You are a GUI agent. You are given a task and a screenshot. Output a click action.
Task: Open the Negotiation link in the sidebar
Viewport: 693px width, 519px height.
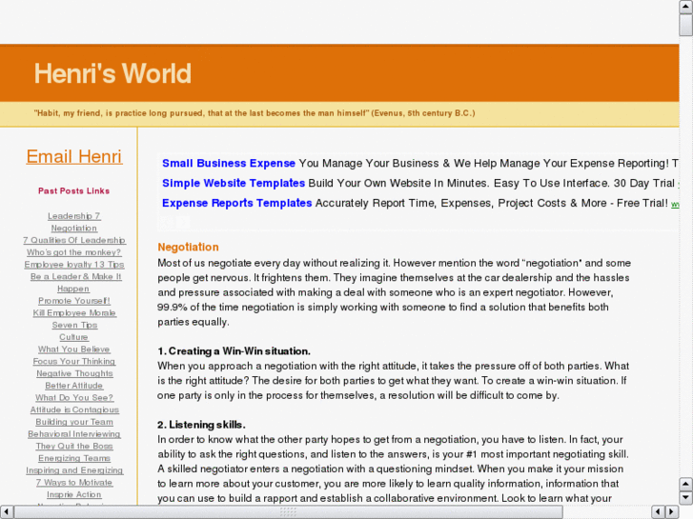73,228
